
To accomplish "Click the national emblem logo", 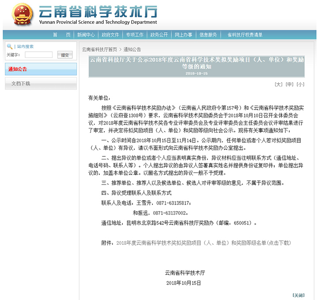I will coord(23,14).
